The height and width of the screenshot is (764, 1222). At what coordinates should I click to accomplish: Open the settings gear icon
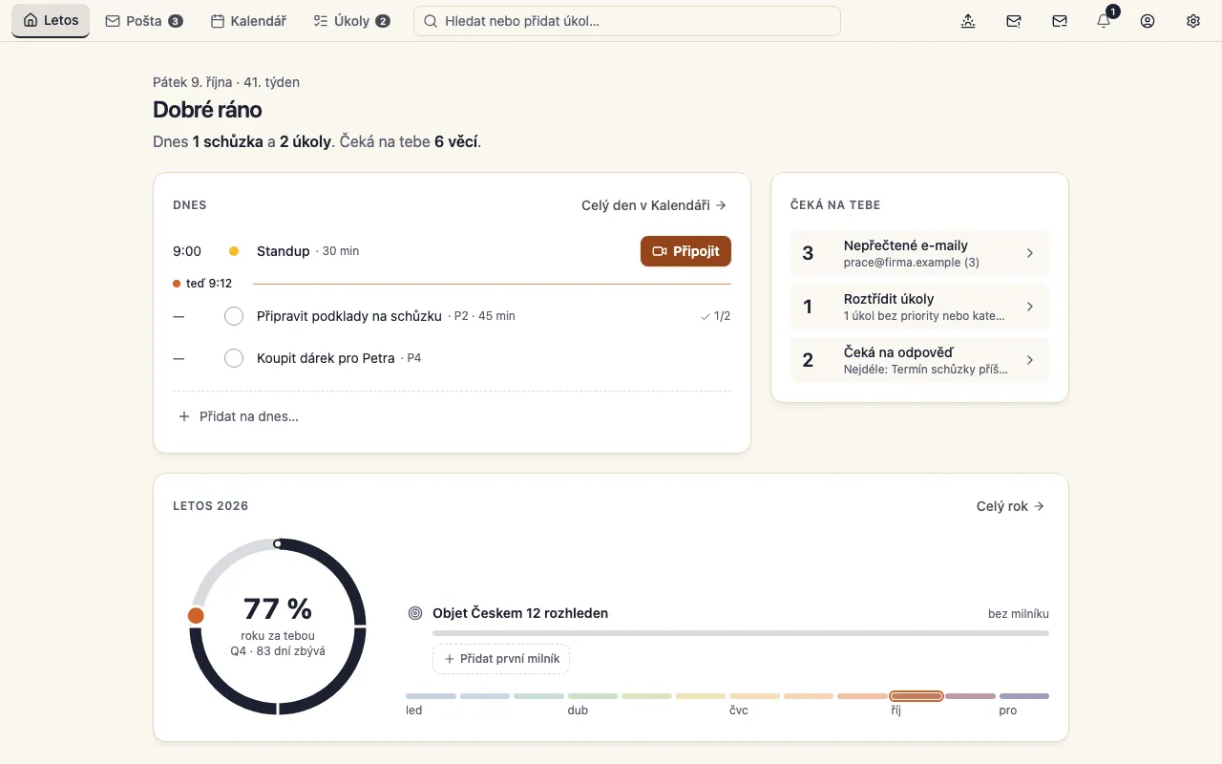pyautogui.click(x=1192, y=21)
